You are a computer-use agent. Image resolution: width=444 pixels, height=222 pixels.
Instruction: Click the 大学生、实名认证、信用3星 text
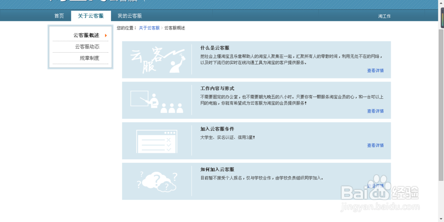click(227, 137)
